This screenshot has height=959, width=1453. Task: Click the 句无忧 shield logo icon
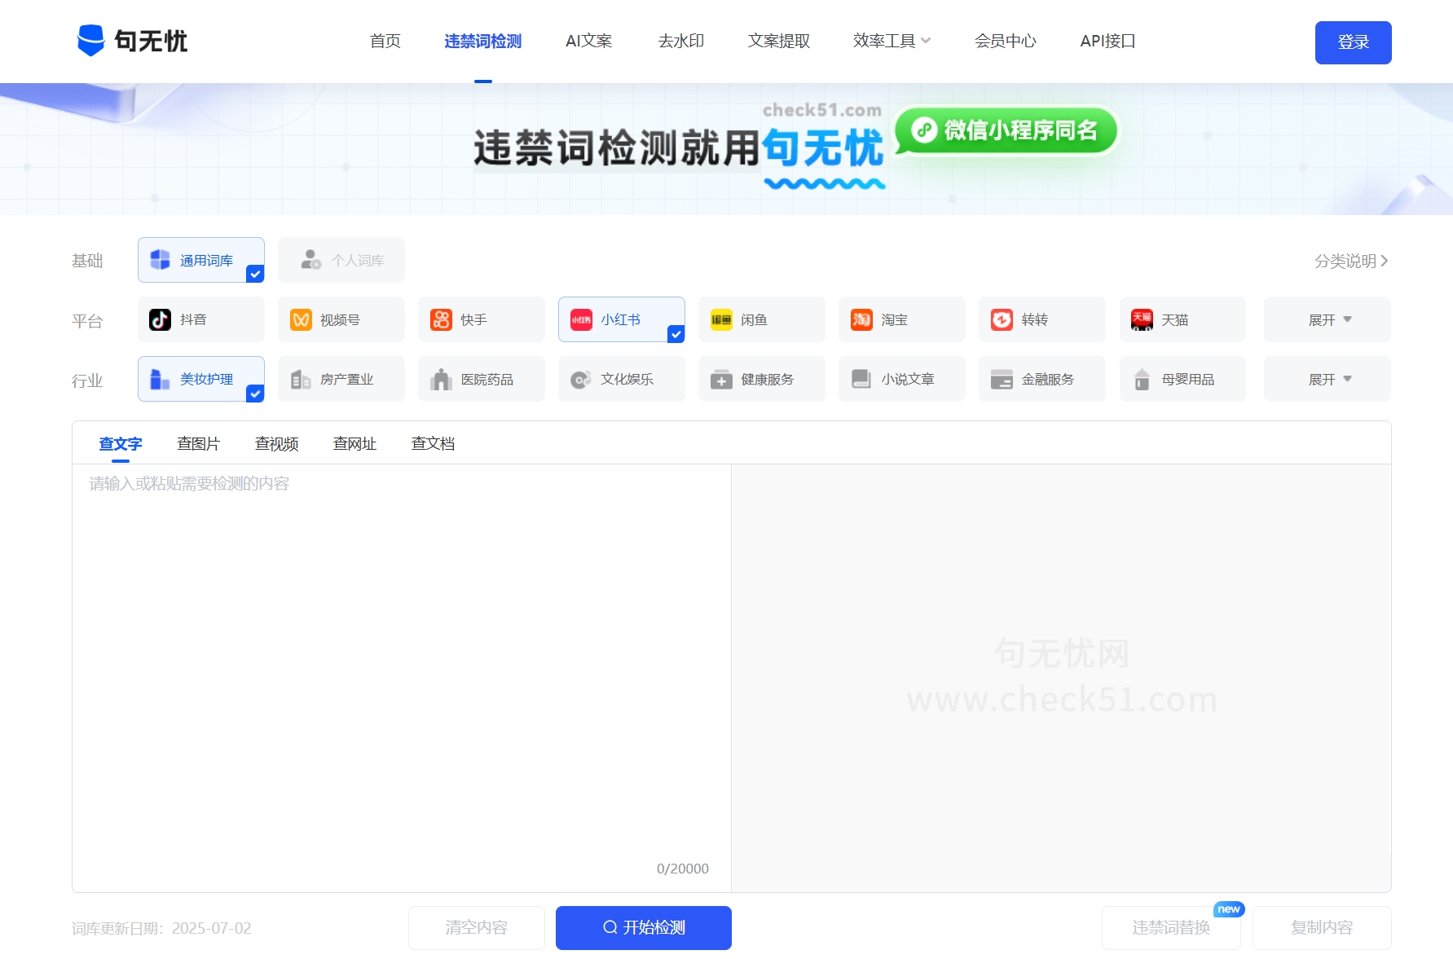(90, 40)
